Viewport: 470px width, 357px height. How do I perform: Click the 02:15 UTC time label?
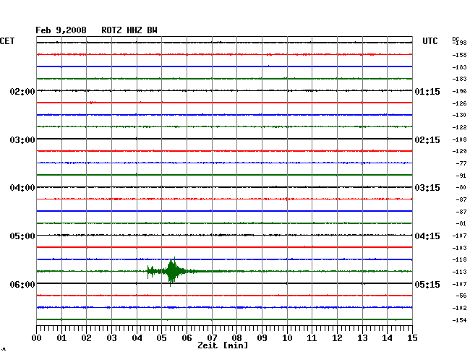[427, 140]
